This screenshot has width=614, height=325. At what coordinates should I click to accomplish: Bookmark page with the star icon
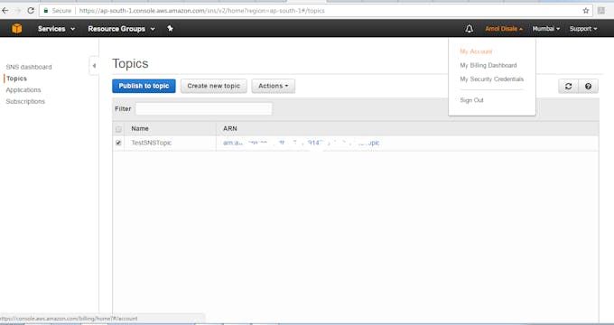coord(586,11)
